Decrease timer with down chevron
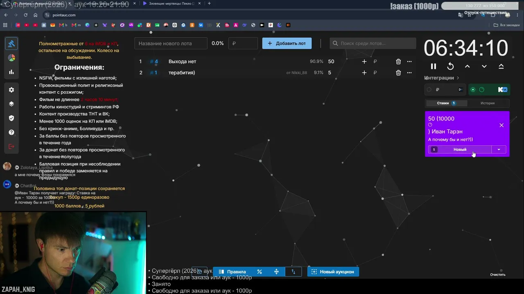 (x=484, y=66)
